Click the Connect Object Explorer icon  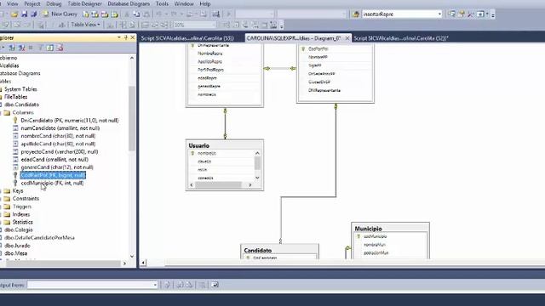click(x=12, y=48)
